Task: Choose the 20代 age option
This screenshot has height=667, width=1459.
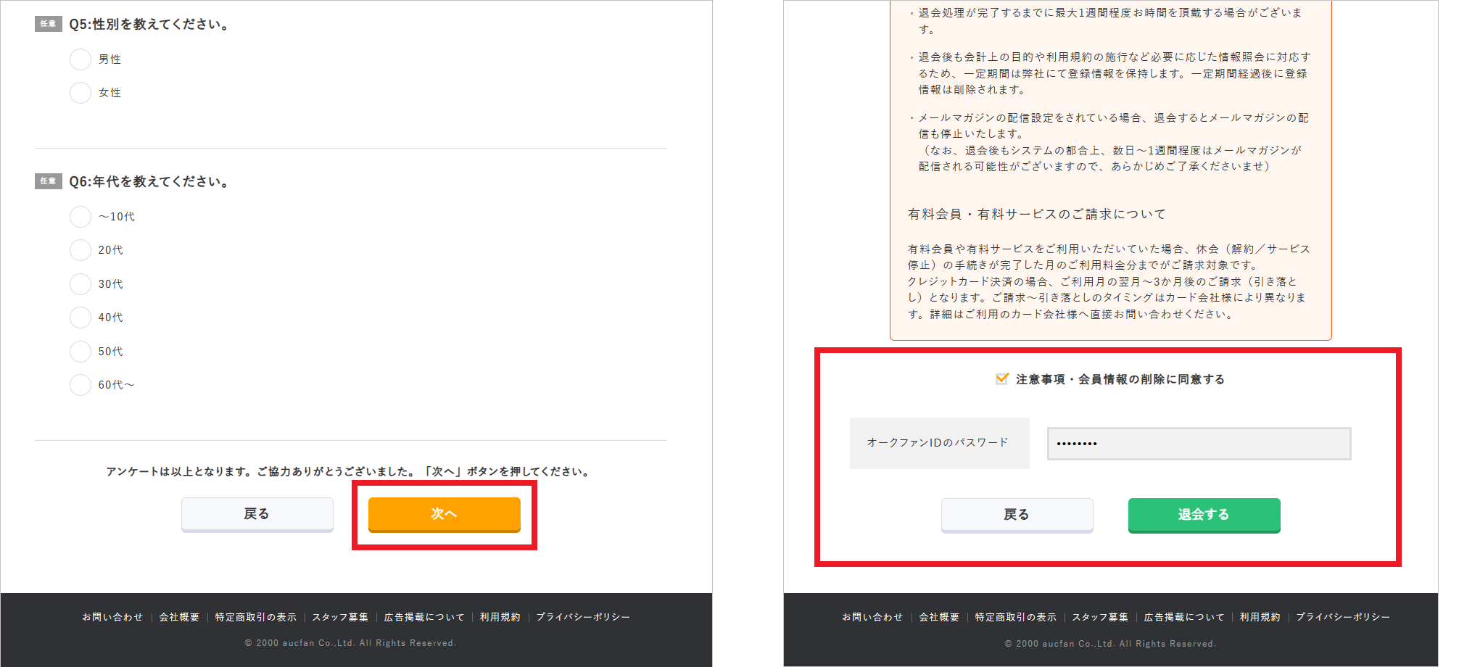Action: pyautogui.click(x=80, y=249)
